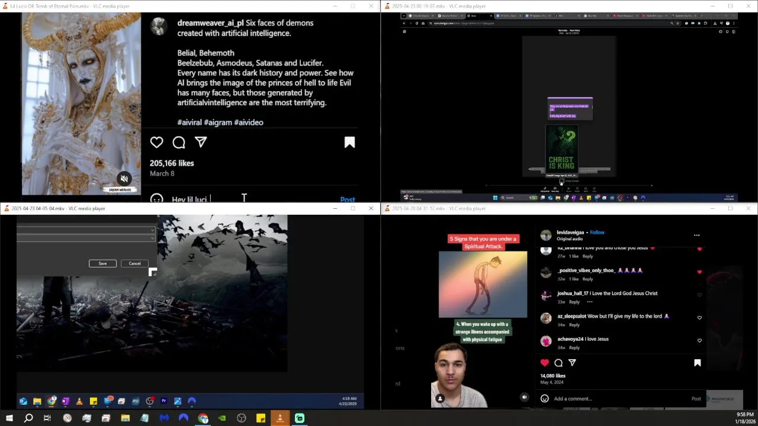This screenshot has height=426, width=758.
Task: Open comment icon on dreamweaver_ai_pl post
Action: [179, 143]
